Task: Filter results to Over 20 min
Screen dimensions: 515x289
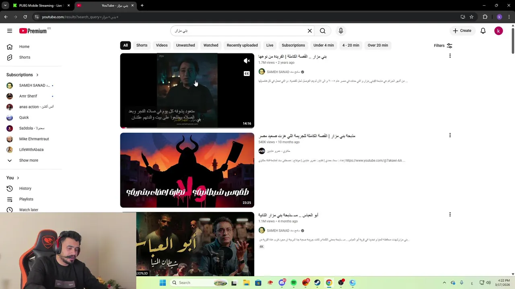Action: tap(378, 45)
